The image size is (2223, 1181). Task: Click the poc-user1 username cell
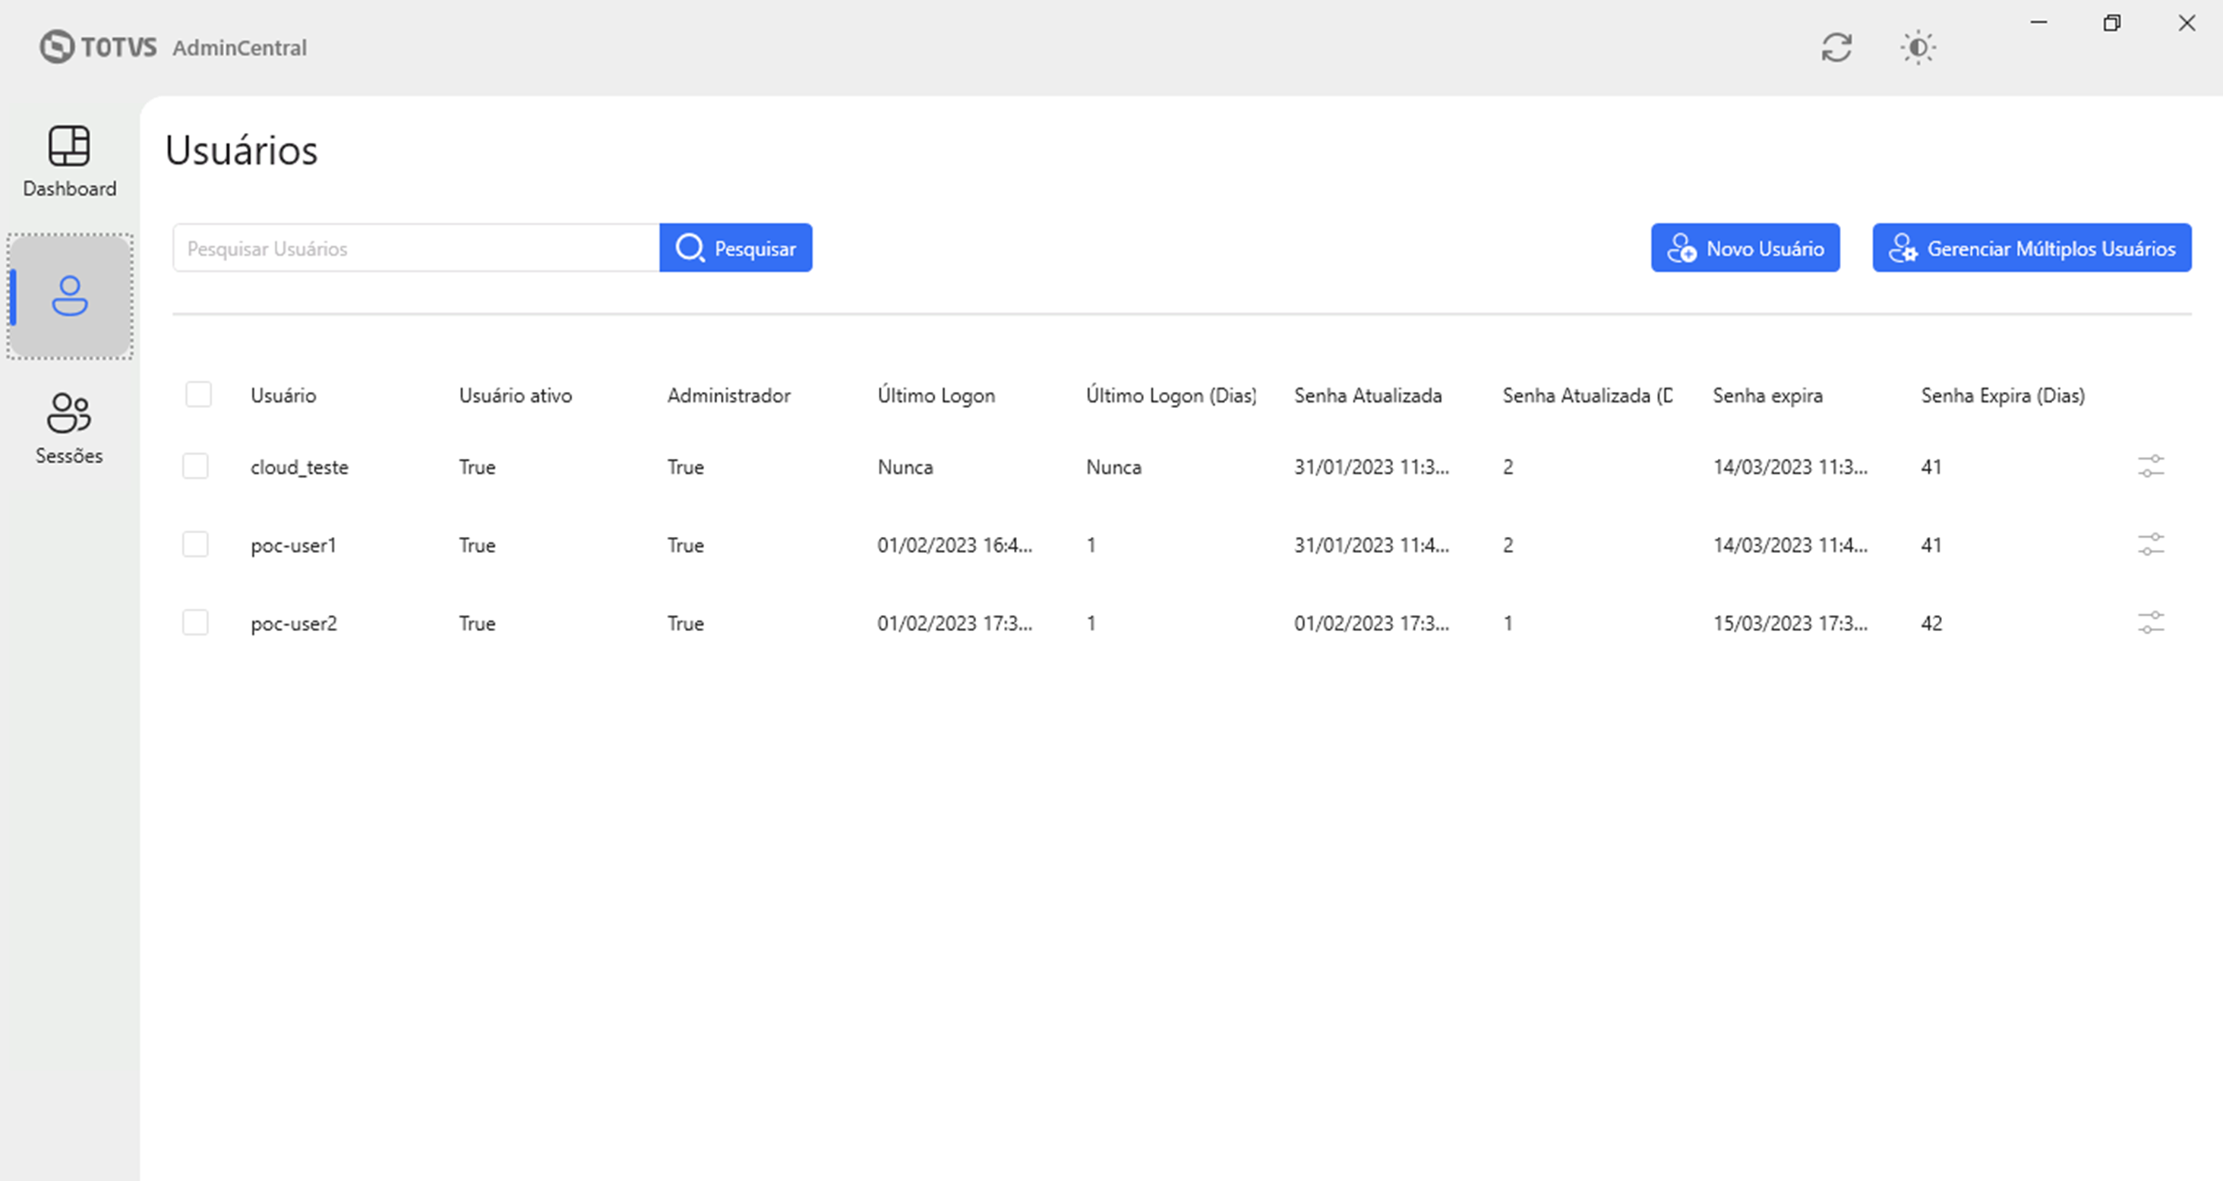click(x=293, y=545)
